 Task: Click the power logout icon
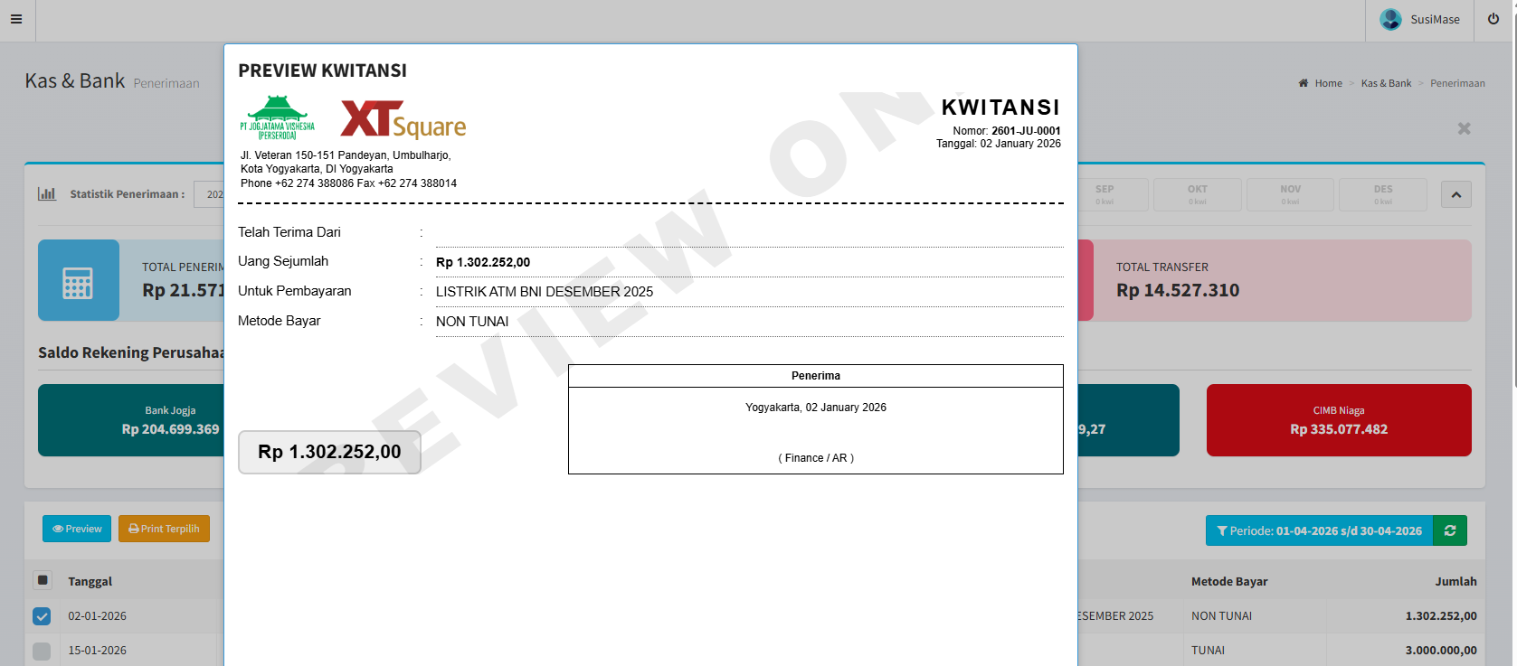pos(1493,19)
